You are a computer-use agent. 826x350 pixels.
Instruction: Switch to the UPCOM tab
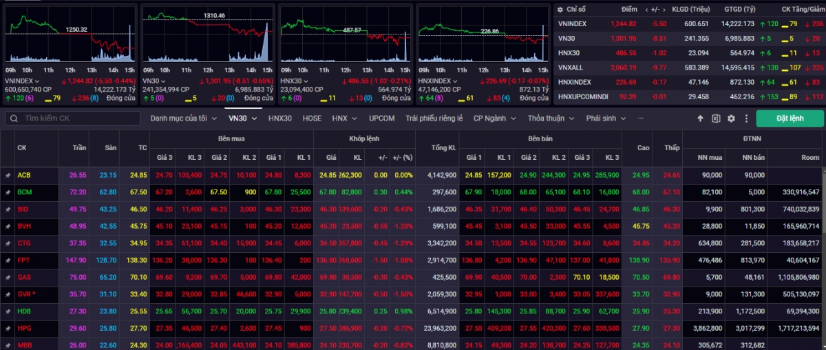[x=381, y=119]
